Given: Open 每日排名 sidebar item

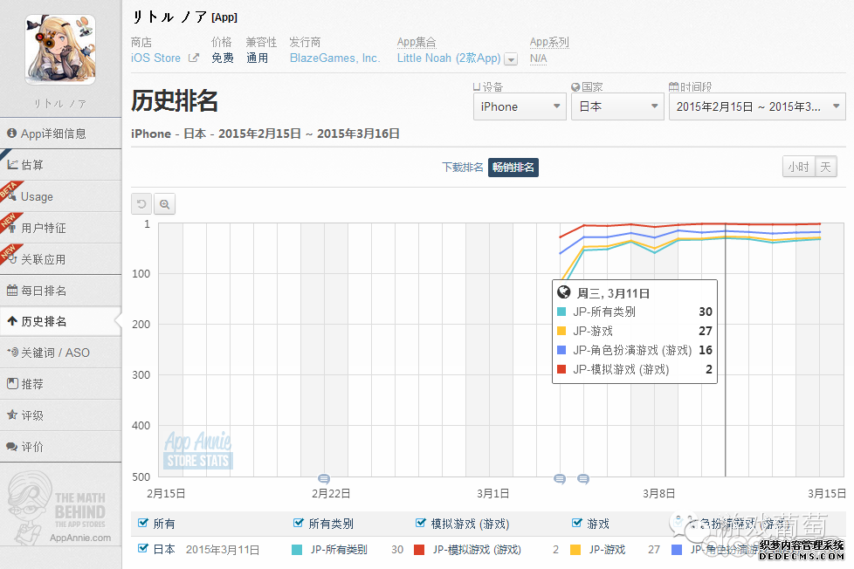Looking at the screenshot, I should (60, 291).
